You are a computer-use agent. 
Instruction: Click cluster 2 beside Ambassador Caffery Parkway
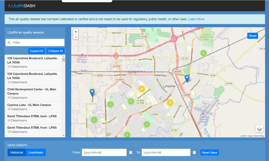pyautogui.click(x=110, y=104)
